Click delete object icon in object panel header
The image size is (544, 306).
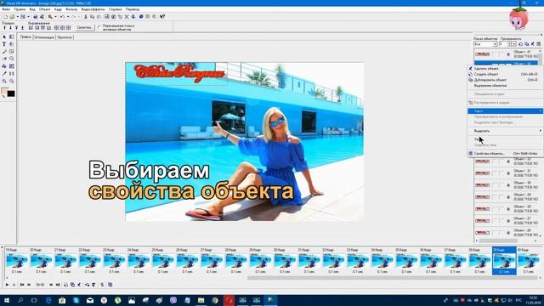pos(533,44)
